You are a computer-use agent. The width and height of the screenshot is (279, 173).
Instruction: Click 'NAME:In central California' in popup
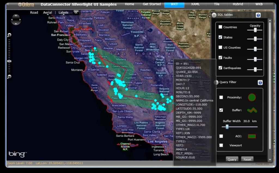195,100
